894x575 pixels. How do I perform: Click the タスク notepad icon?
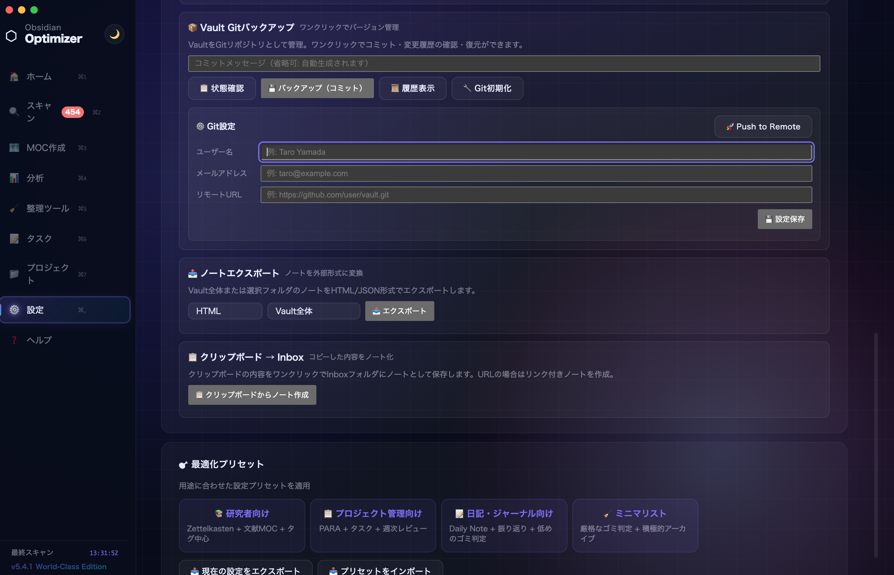click(x=14, y=239)
